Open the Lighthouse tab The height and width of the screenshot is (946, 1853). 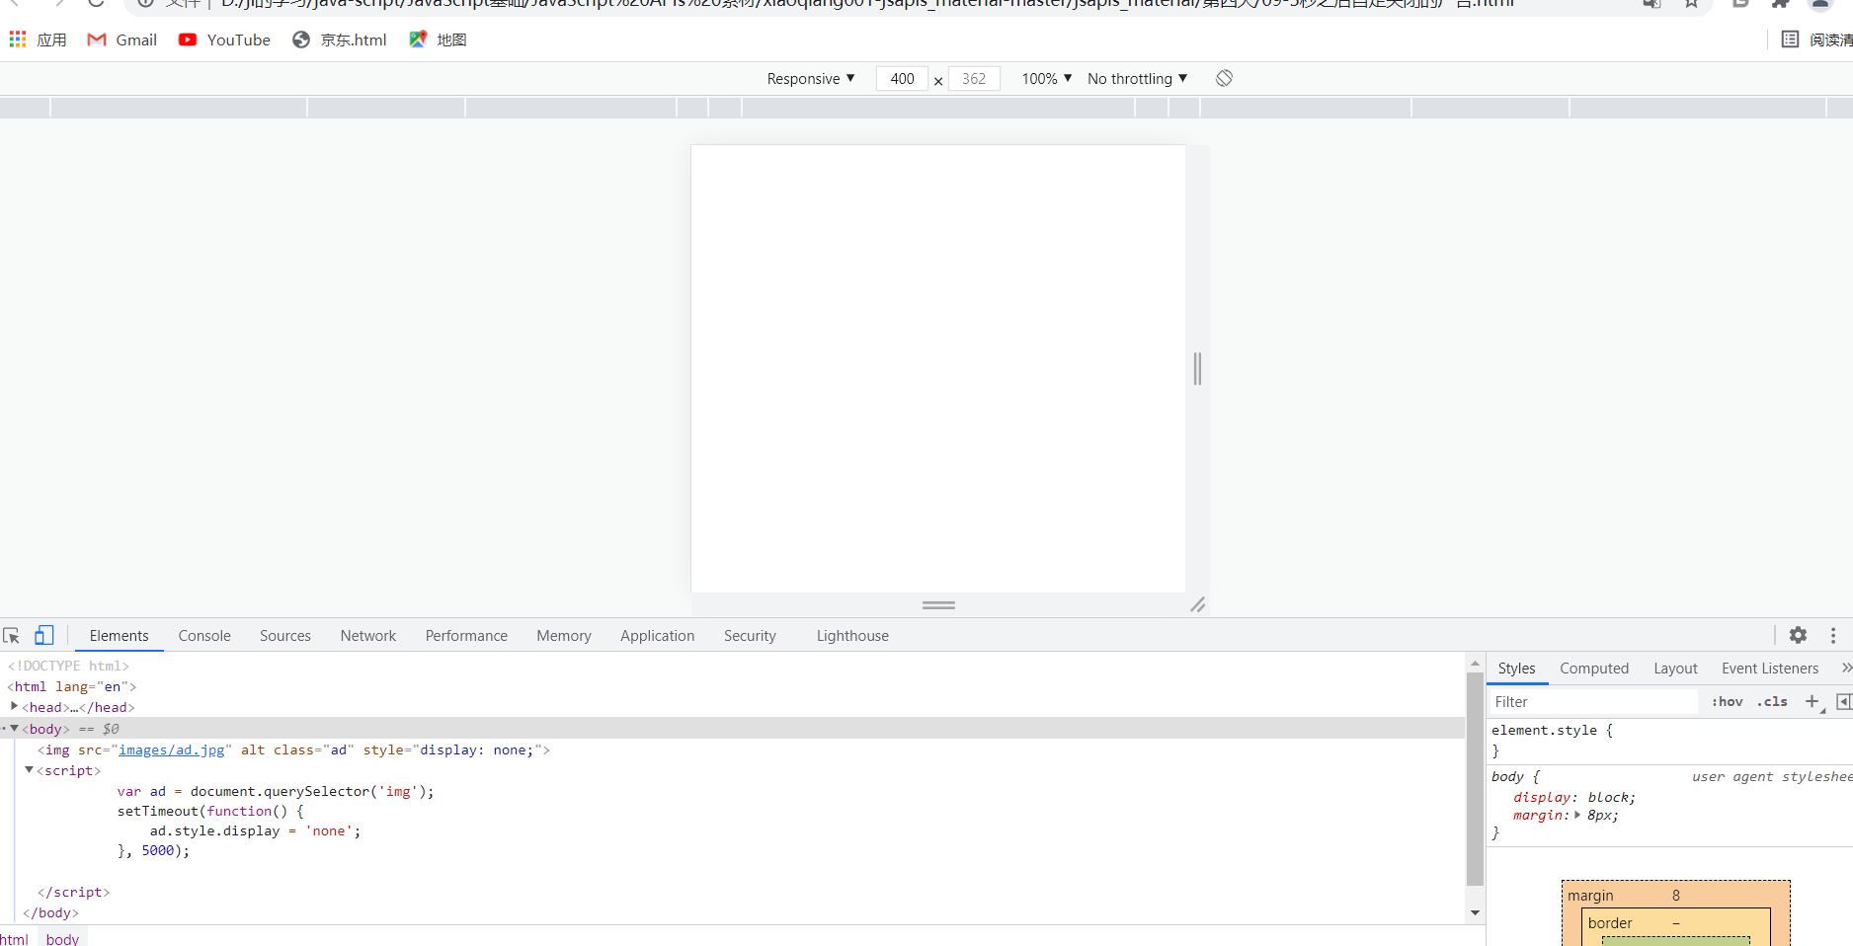[x=852, y=636]
